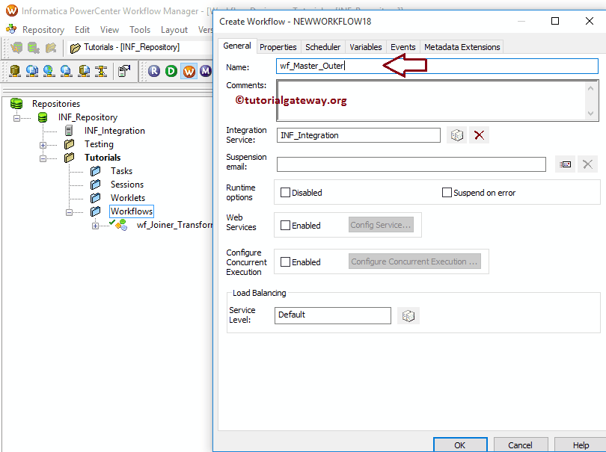Remove integration service with red X icon

[x=480, y=135]
